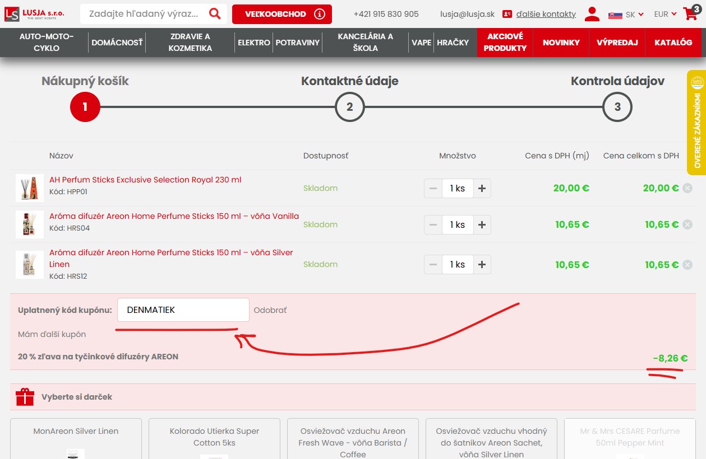The height and width of the screenshot is (459, 706).
Task: Open the Katalóg menu item
Action: pyautogui.click(x=673, y=43)
